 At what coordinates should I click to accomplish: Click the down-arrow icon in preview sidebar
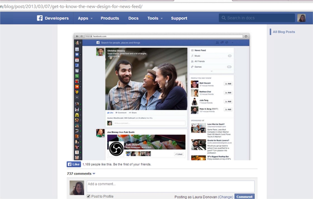tap(77, 97)
